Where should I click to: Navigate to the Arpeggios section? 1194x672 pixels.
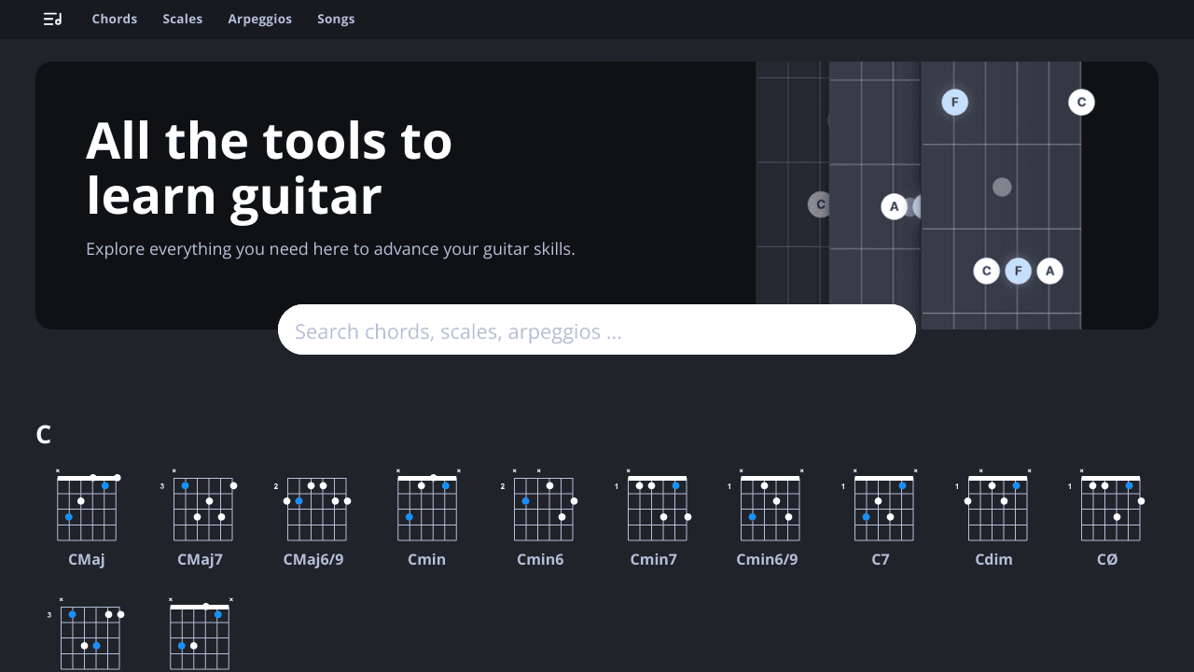tap(259, 19)
